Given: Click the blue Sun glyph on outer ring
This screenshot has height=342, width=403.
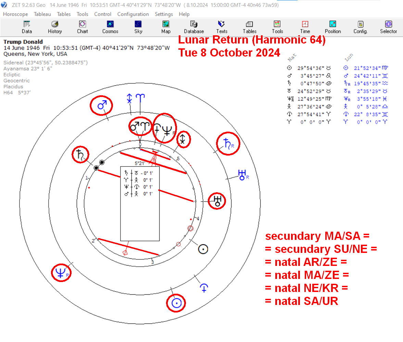Looking at the screenshot, I should (176, 303).
